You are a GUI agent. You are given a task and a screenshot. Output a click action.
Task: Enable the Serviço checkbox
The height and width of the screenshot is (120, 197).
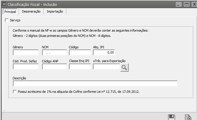point(7,20)
